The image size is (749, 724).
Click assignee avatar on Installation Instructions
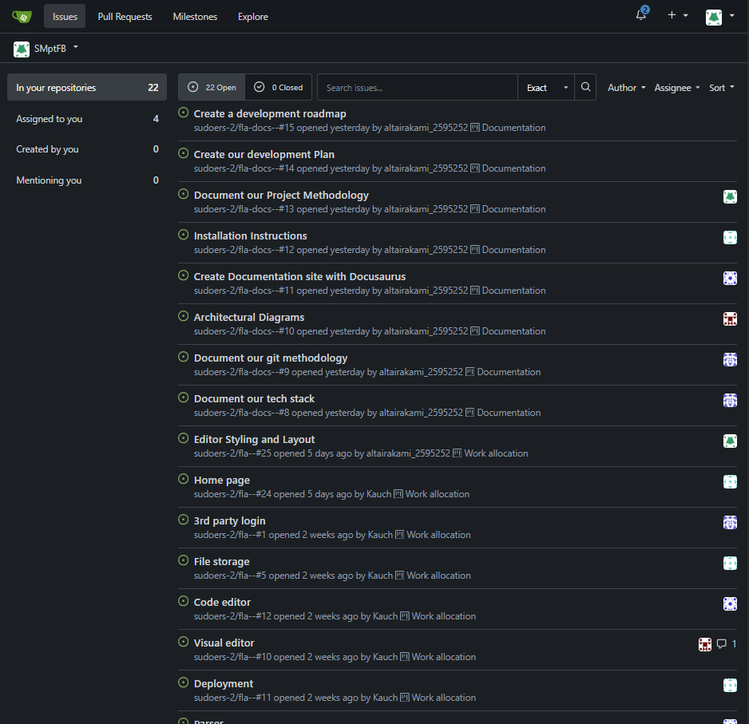tap(730, 237)
